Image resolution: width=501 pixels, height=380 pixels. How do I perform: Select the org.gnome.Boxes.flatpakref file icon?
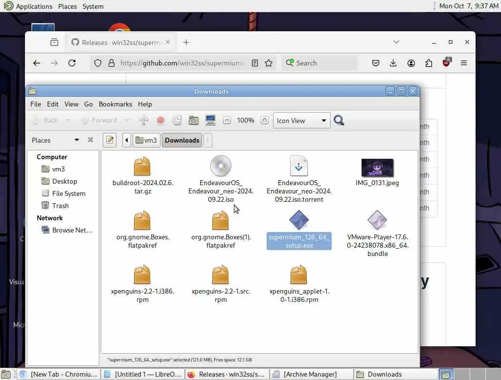pyautogui.click(x=142, y=220)
